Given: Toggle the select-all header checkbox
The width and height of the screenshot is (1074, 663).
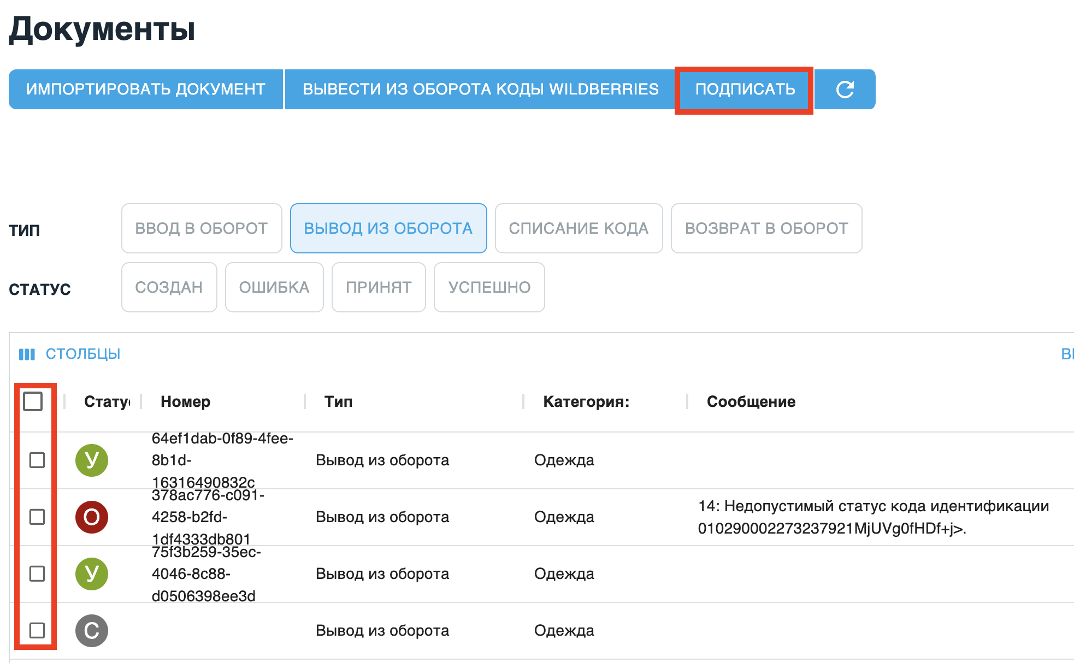Looking at the screenshot, I should 33,401.
